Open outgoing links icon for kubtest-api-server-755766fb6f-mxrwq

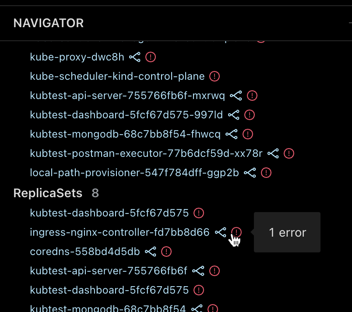[236, 96]
